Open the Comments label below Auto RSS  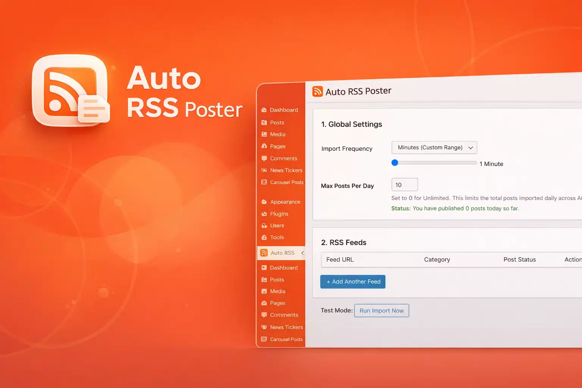pos(284,315)
